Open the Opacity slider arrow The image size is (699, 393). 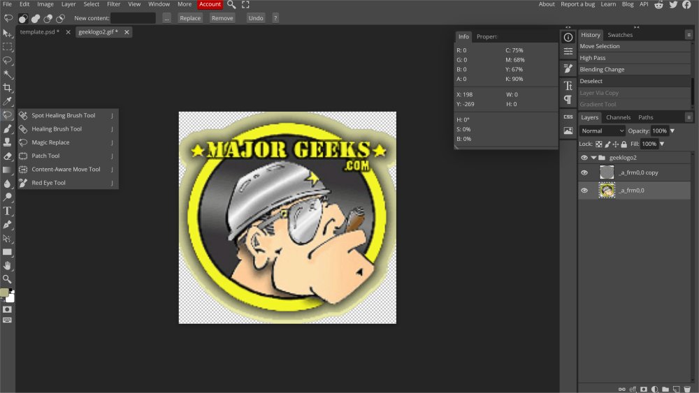point(672,131)
